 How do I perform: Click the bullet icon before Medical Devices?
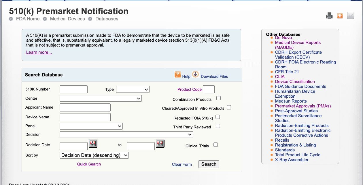point(45,19)
